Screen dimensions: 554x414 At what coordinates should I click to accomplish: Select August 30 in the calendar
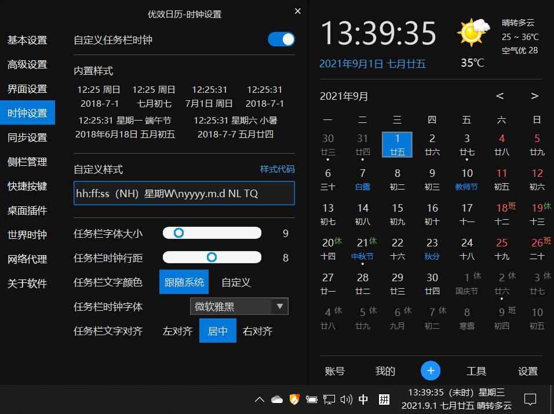pos(328,145)
